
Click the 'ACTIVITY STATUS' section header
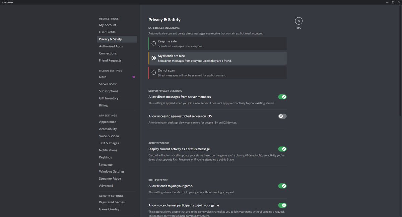tap(159, 143)
